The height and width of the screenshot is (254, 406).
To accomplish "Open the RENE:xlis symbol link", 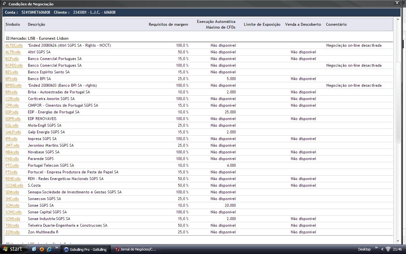I will coord(13,179).
